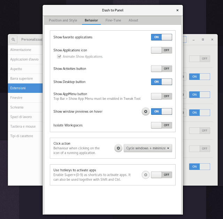Enable Use hotkeys to activate apps
This screenshot has width=223, height=219.
[x=162, y=175]
